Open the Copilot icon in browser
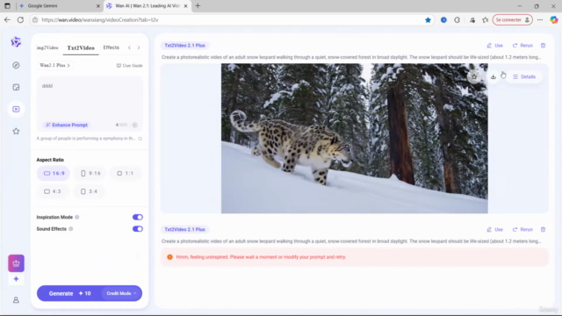Image resolution: width=562 pixels, height=316 pixels. pos(554,19)
